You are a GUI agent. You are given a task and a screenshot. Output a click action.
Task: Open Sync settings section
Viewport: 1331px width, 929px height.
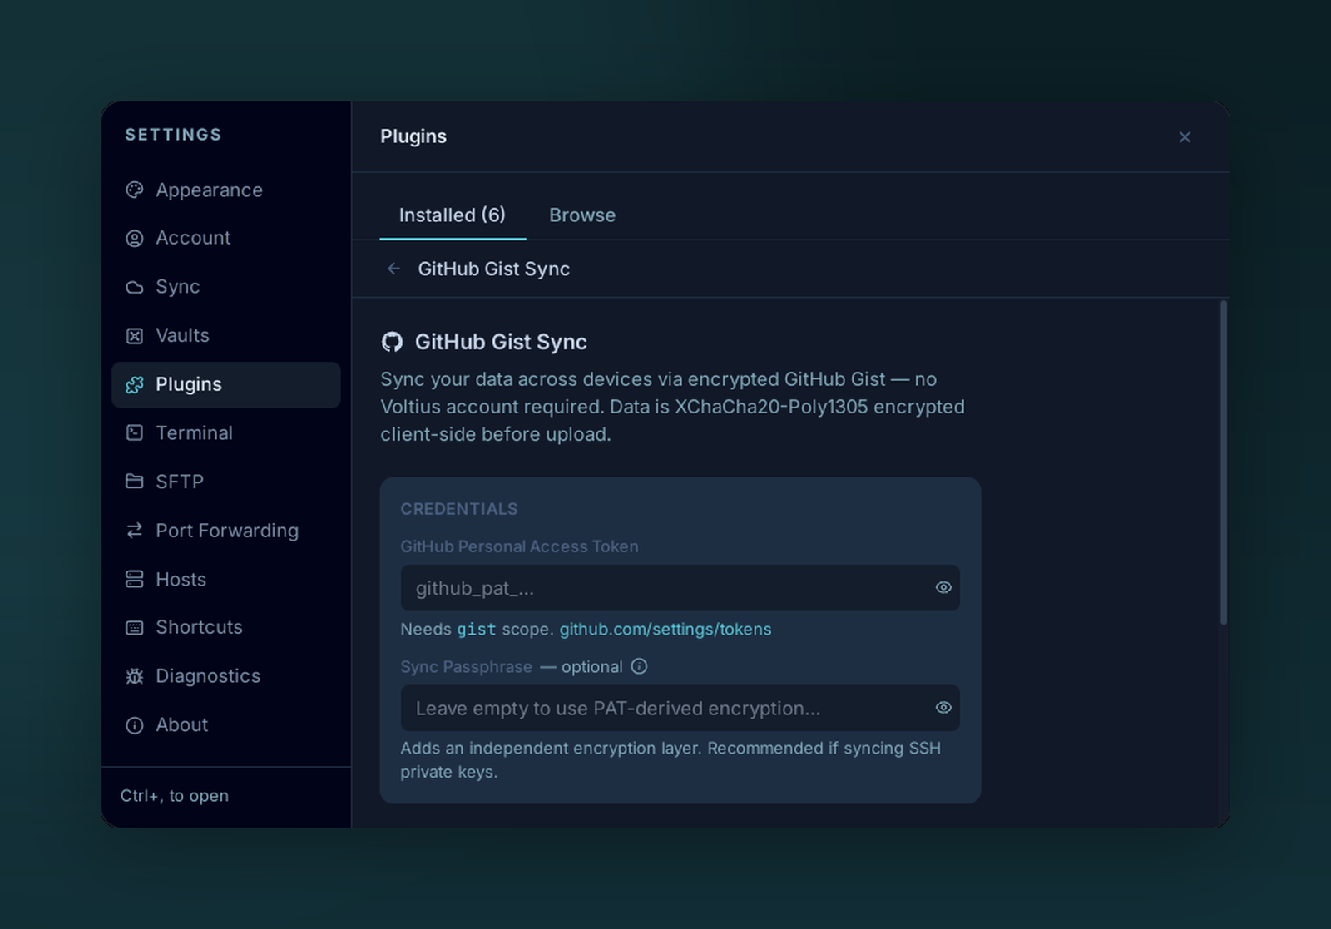tap(226, 287)
